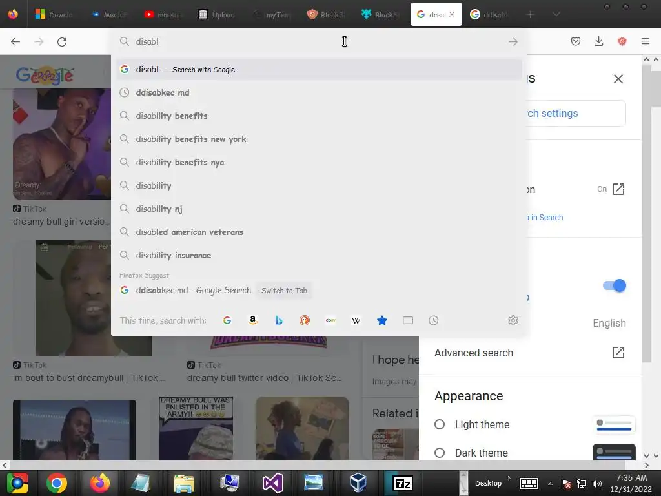Open the Light theme preview thumbnail

[614, 425]
